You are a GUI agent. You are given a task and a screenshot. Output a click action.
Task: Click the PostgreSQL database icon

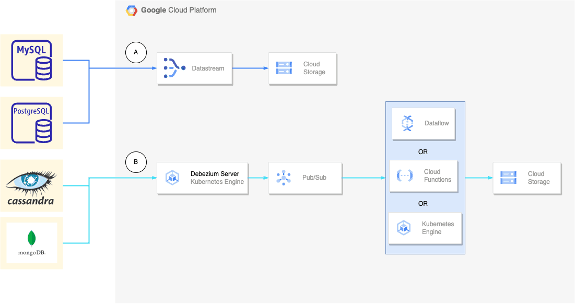[31, 123]
